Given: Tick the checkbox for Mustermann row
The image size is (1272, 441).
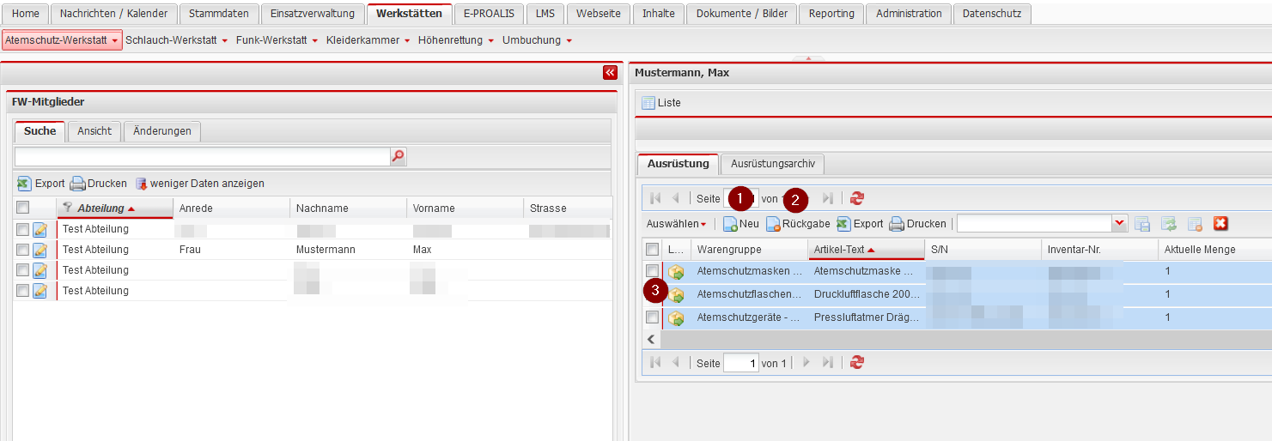Looking at the screenshot, I should (22, 250).
